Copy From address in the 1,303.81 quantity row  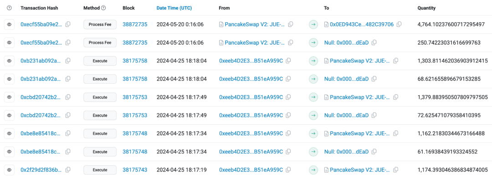point(288,61)
